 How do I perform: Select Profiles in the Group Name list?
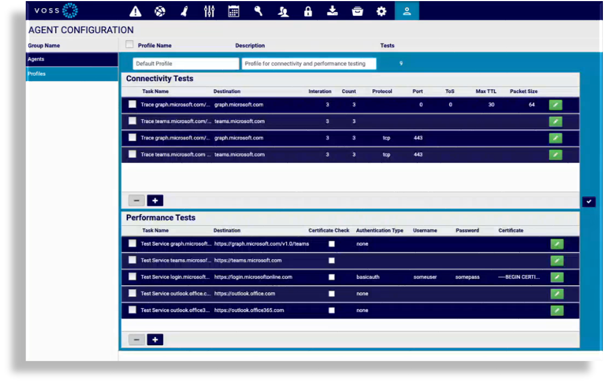(72, 74)
